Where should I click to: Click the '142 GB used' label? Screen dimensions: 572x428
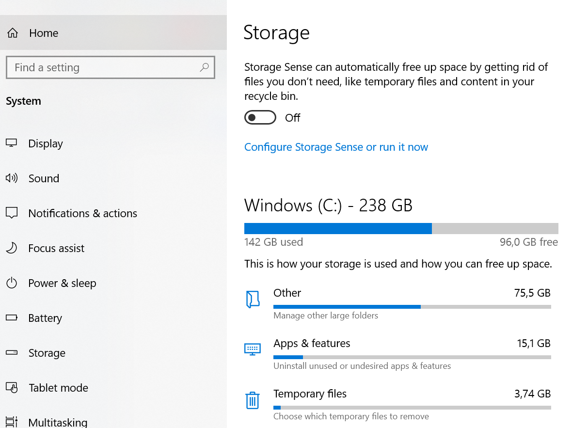[x=273, y=242]
